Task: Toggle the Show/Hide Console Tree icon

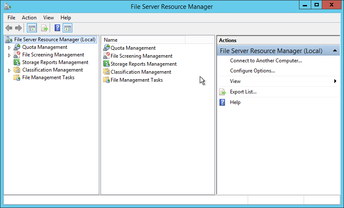Action: tap(32, 28)
